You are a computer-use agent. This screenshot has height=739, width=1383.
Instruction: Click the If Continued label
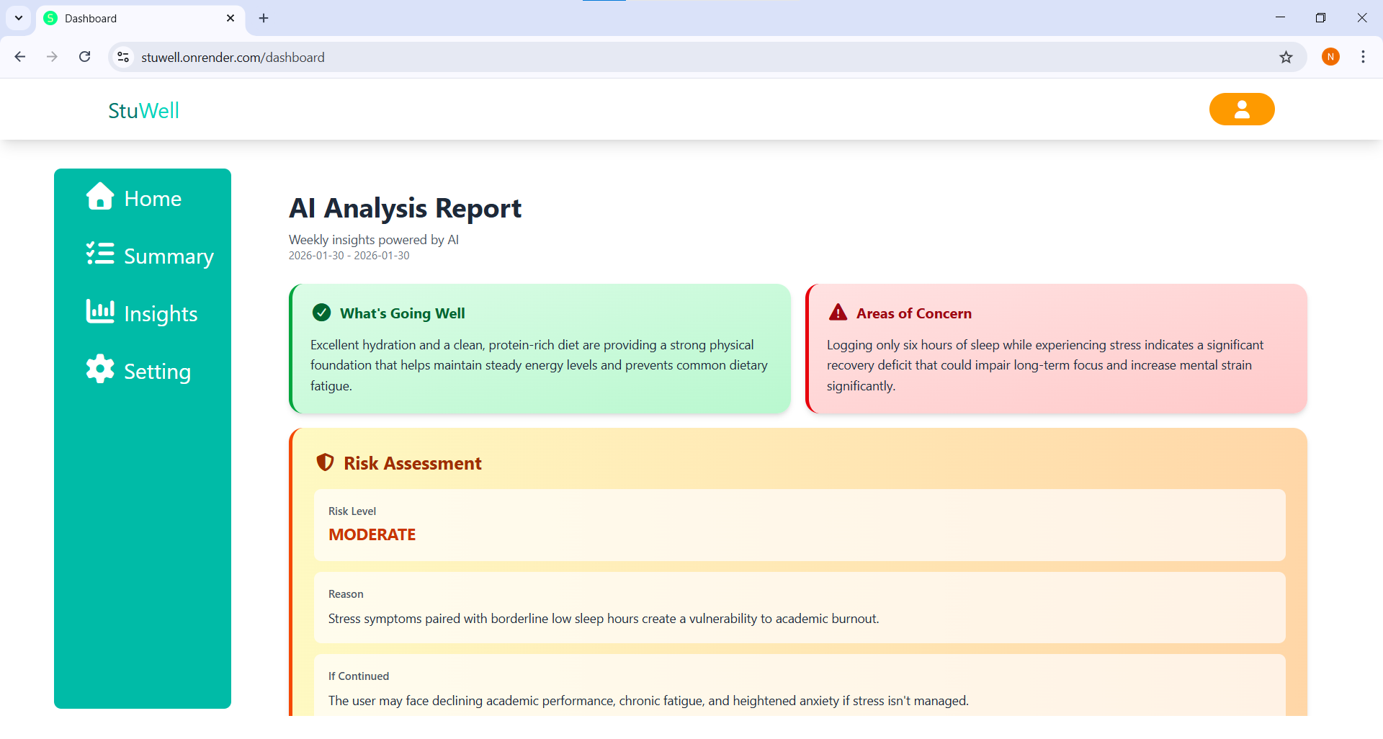[x=359, y=676]
